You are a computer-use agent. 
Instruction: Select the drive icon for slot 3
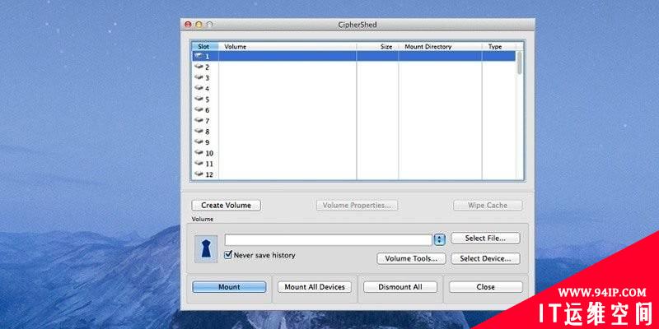pyautogui.click(x=199, y=77)
